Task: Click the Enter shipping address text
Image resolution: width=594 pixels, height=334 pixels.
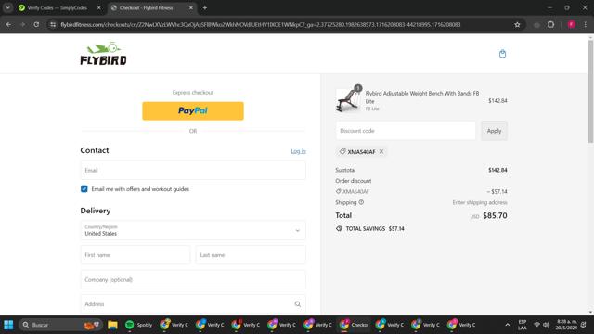Action: click(480, 202)
